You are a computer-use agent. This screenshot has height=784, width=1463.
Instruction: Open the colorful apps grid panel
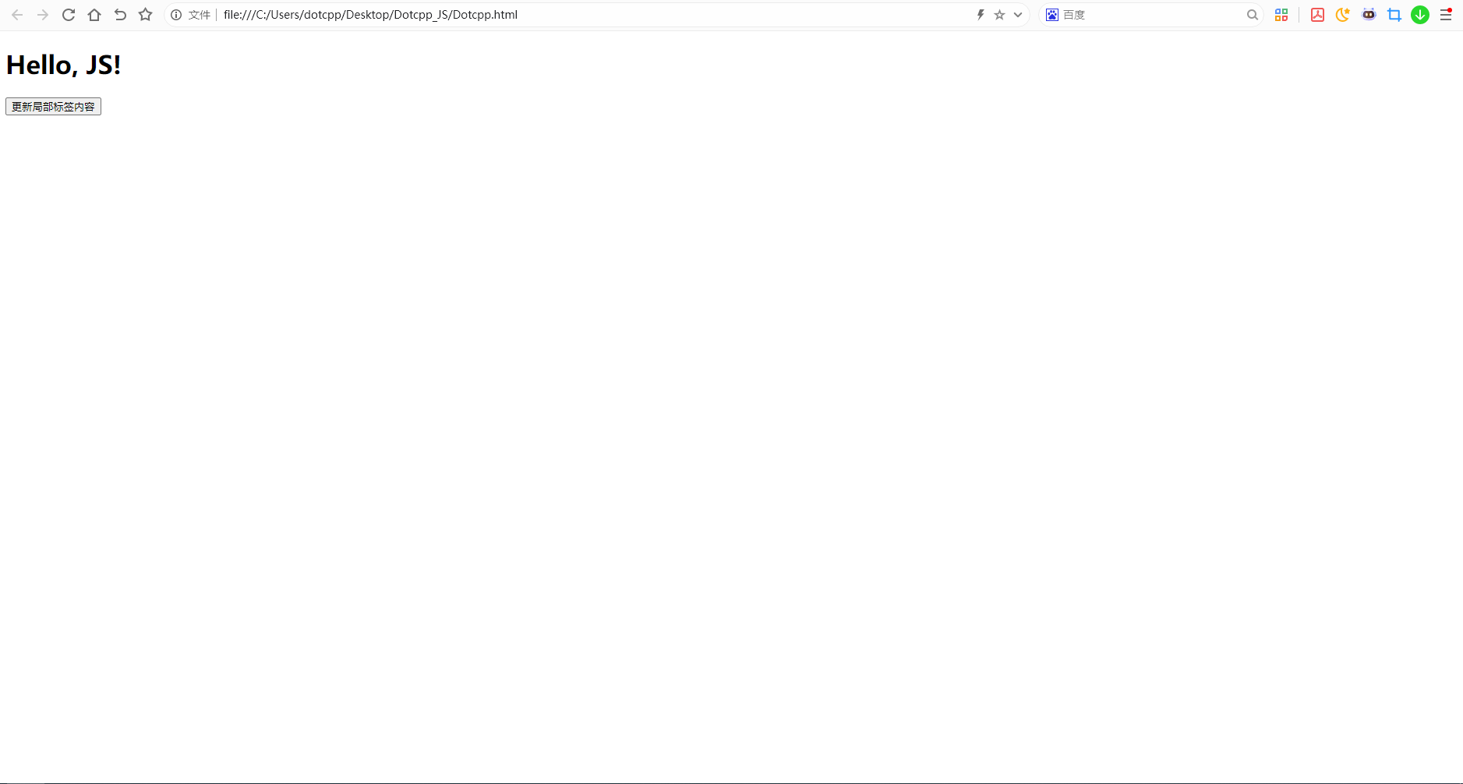point(1281,14)
